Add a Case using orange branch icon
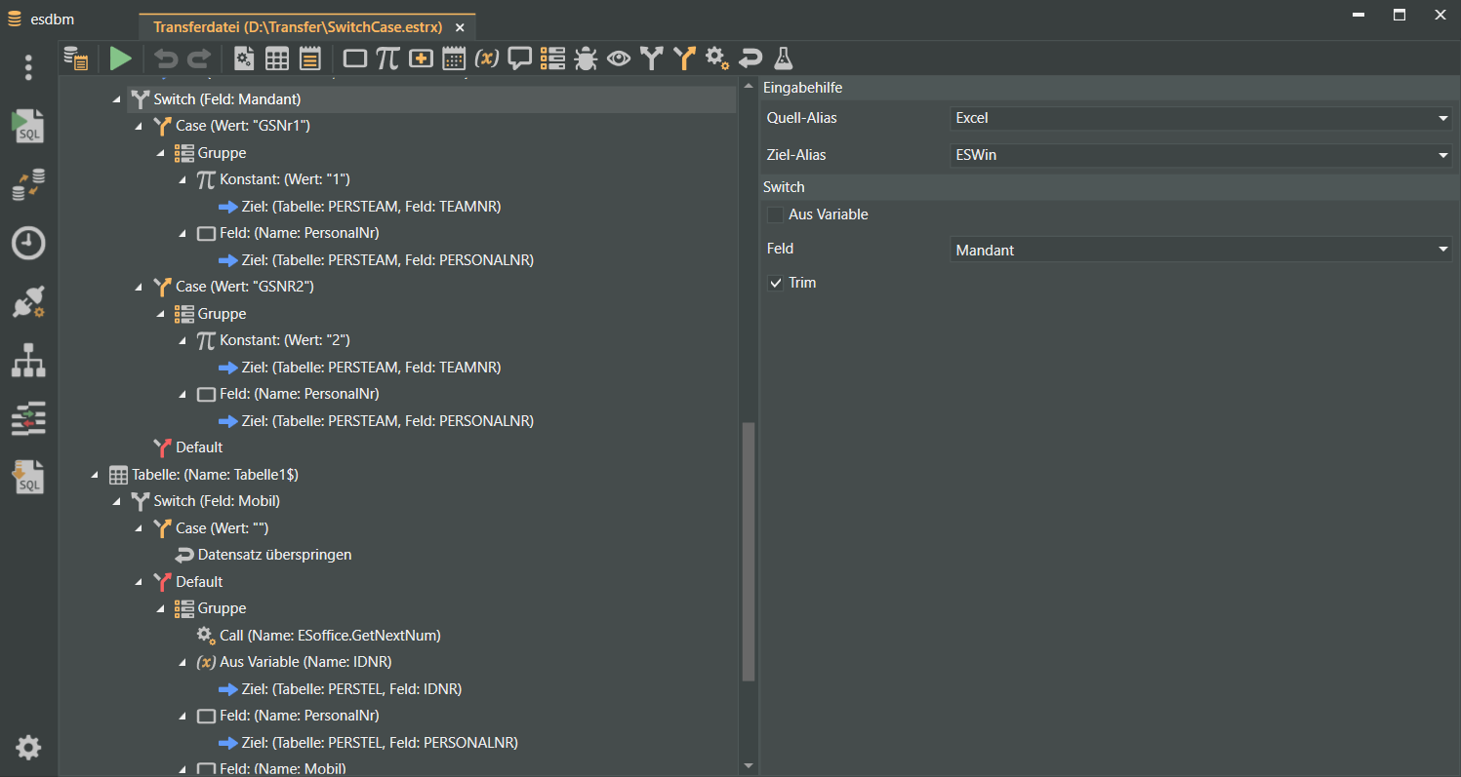1461x777 pixels. click(684, 58)
